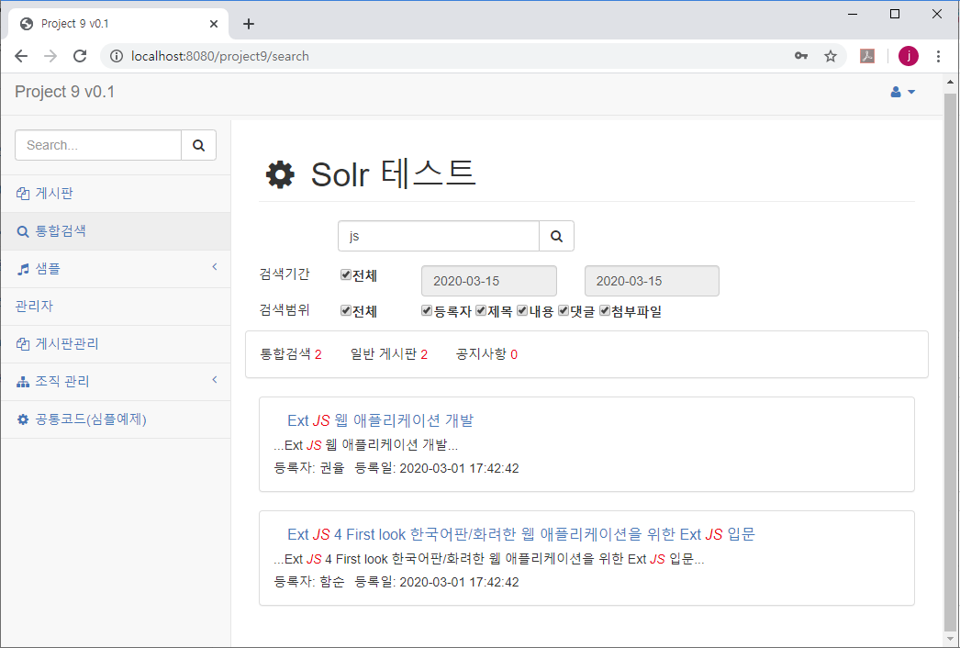This screenshot has height=648, width=960.
Task: Open result Ext JS 웹 애플리케이션 개발
Action: tap(380, 420)
